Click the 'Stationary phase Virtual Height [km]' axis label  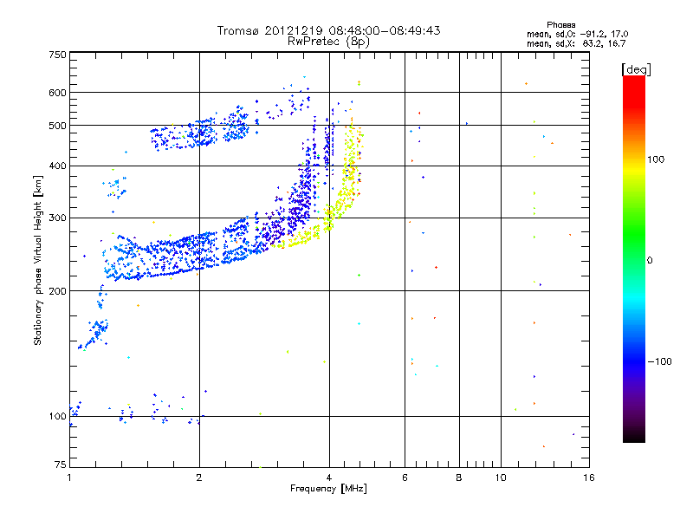tap(38, 260)
